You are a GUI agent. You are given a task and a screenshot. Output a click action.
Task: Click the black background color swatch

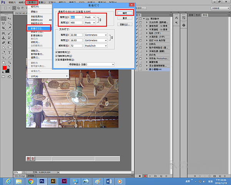pyautogui.click(x=8, y=71)
